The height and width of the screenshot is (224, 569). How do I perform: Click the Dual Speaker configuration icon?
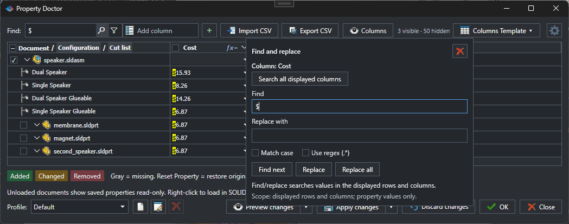pos(25,72)
